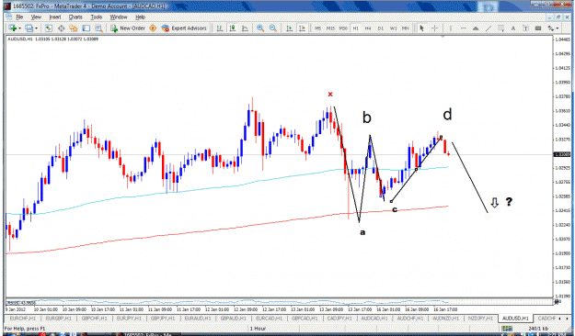Open the File menu
The height and width of the screenshot is (336, 575).
pyautogui.click(x=19, y=17)
